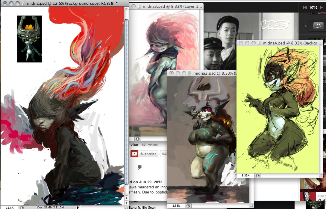Skip to the next video after 1/715

[x=322, y=7]
